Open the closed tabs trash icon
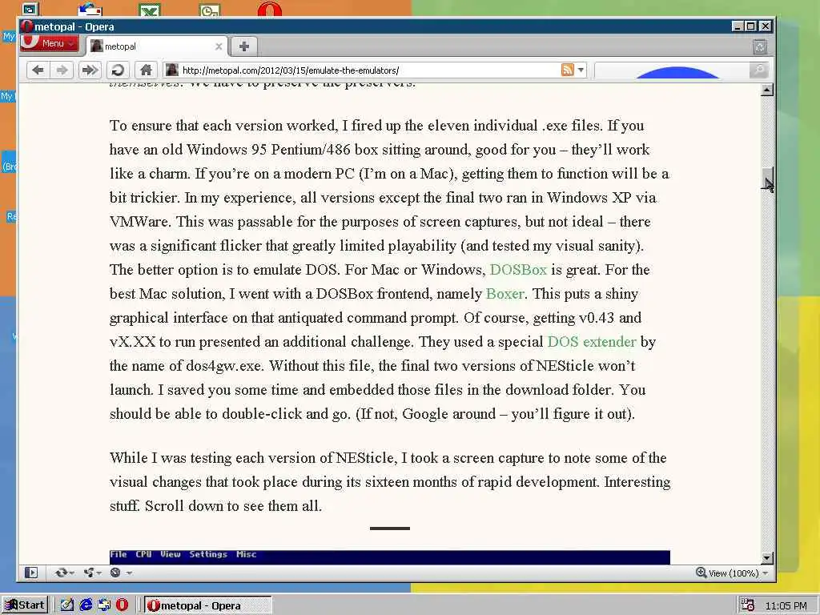 point(760,47)
